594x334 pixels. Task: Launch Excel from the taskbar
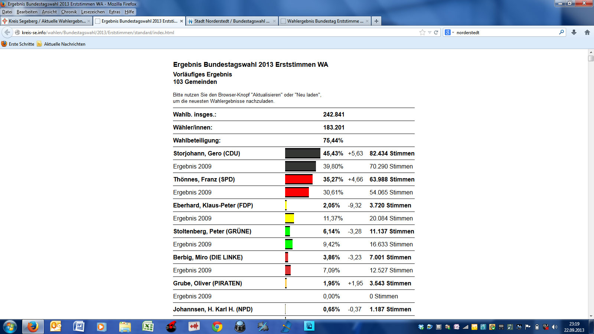(x=148, y=327)
